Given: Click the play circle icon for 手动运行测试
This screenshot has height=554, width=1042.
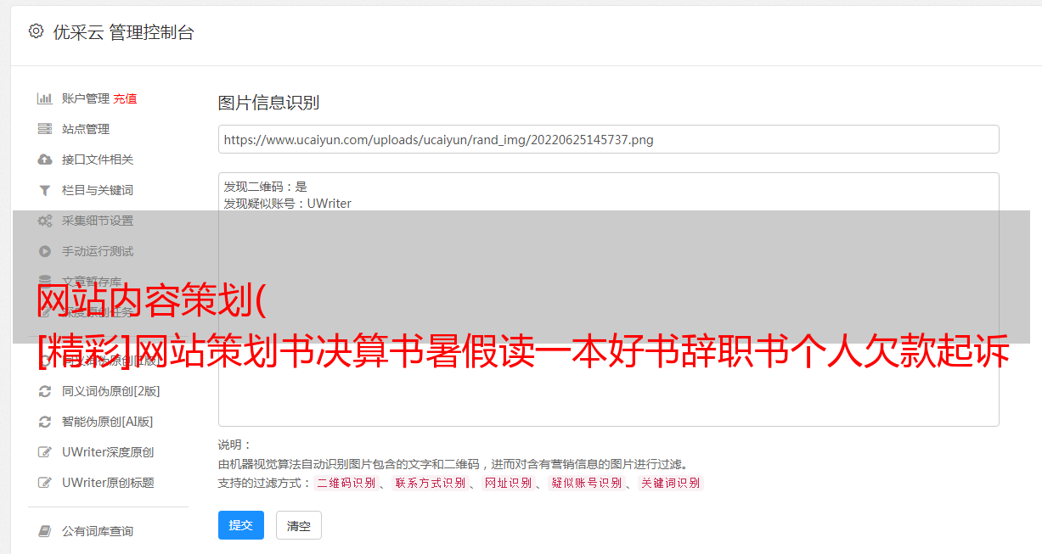Looking at the screenshot, I should [45, 251].
